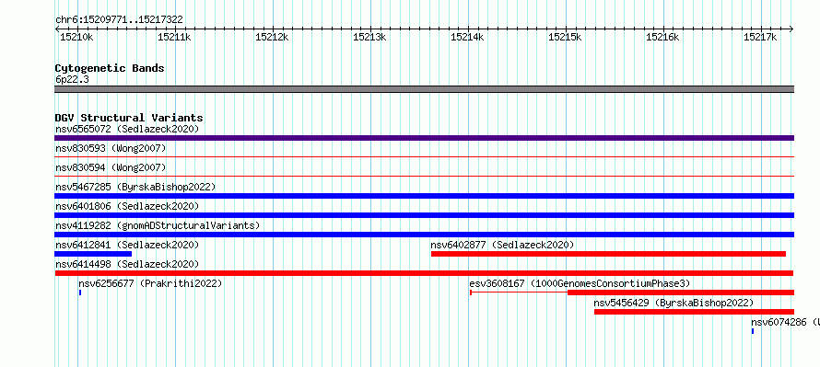Open variant nsv5456429 (ByrskaBishop2022) label
The image size is (820, 367).
click(x=674, y=303)
